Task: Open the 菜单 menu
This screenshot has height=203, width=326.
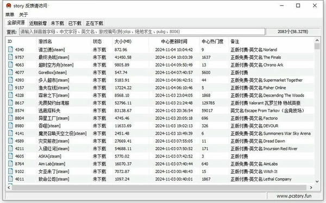Action: (x=10, y=15)
